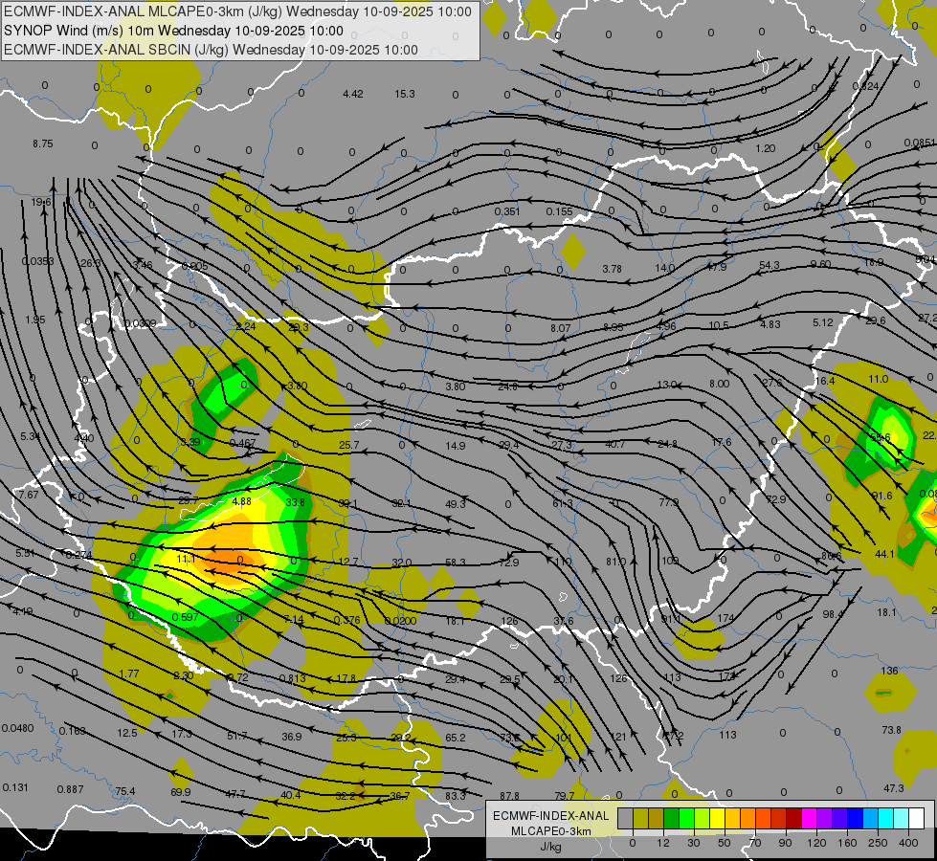Click the grid value 16.4

825,381
